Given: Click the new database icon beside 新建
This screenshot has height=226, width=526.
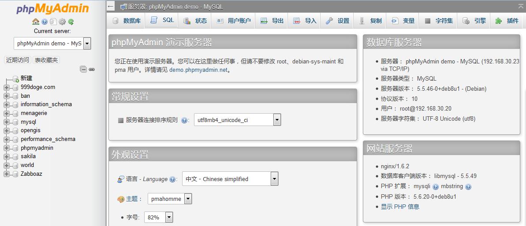Looking at the screenshot, I should tap(15, 79).
